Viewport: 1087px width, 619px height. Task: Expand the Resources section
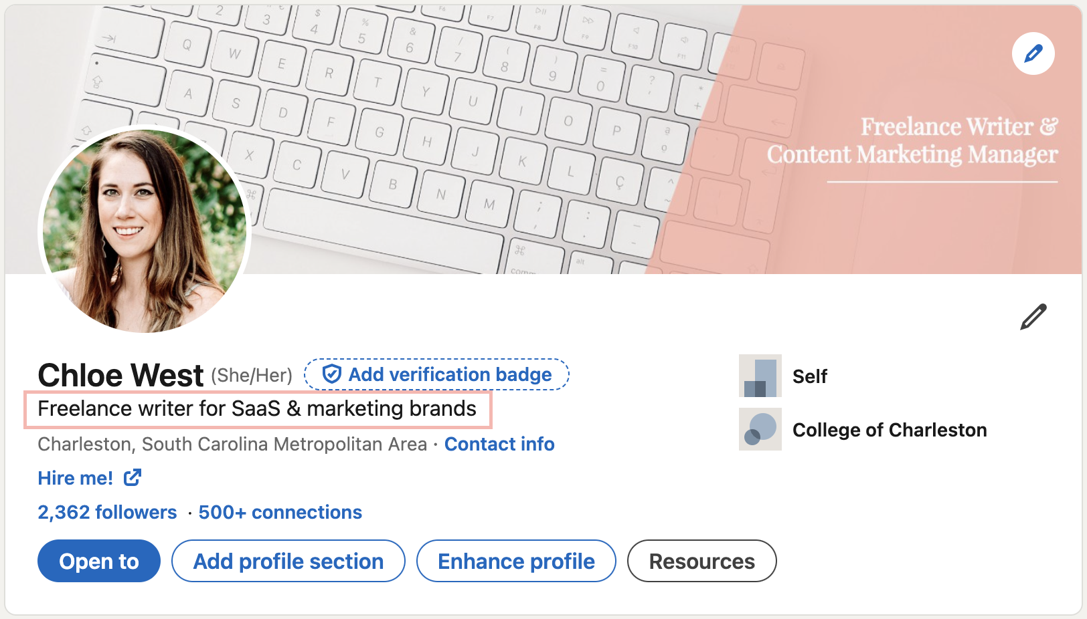click(701, 561)
